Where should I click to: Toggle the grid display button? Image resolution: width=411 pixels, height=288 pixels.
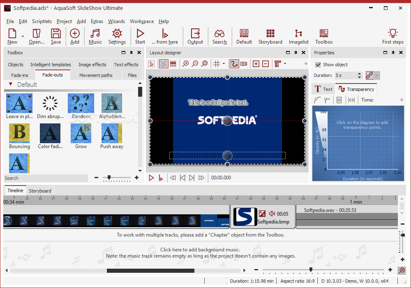tap(217, 64)
